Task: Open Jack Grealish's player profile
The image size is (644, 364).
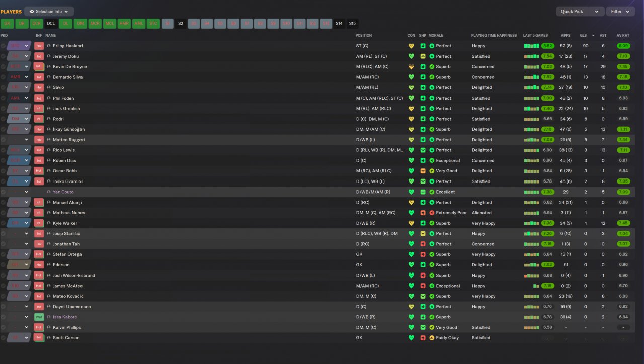Action: pos(66,109)
